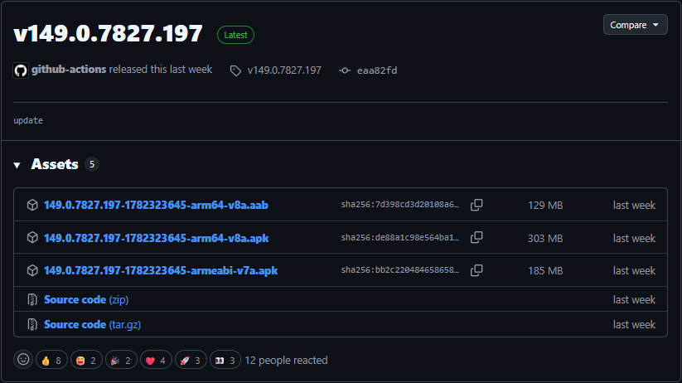Click the 303 MB size value

click(545, 239)
